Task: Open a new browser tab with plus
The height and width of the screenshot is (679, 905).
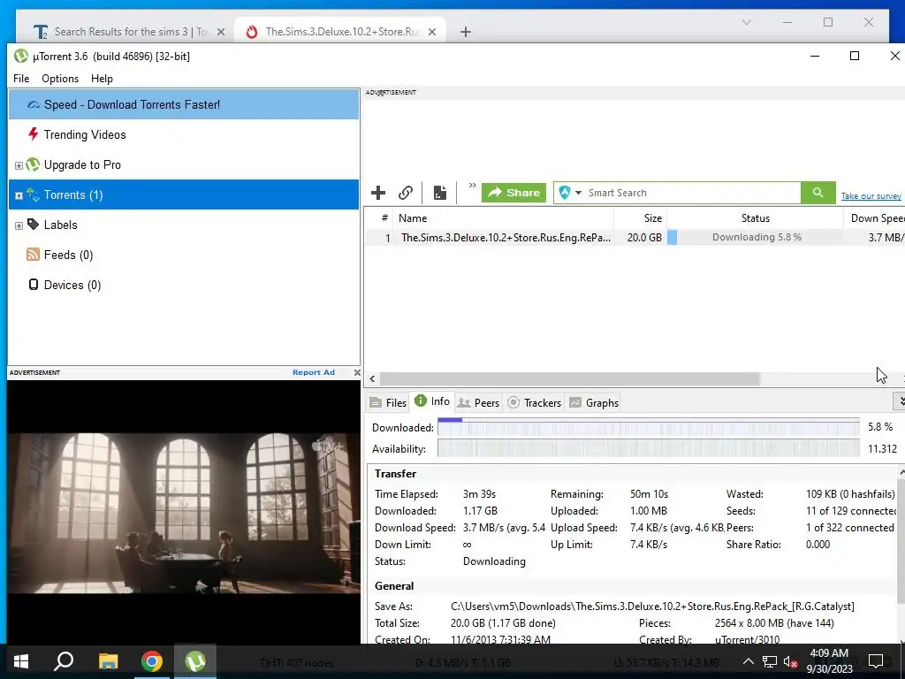Action: [466, 32]
